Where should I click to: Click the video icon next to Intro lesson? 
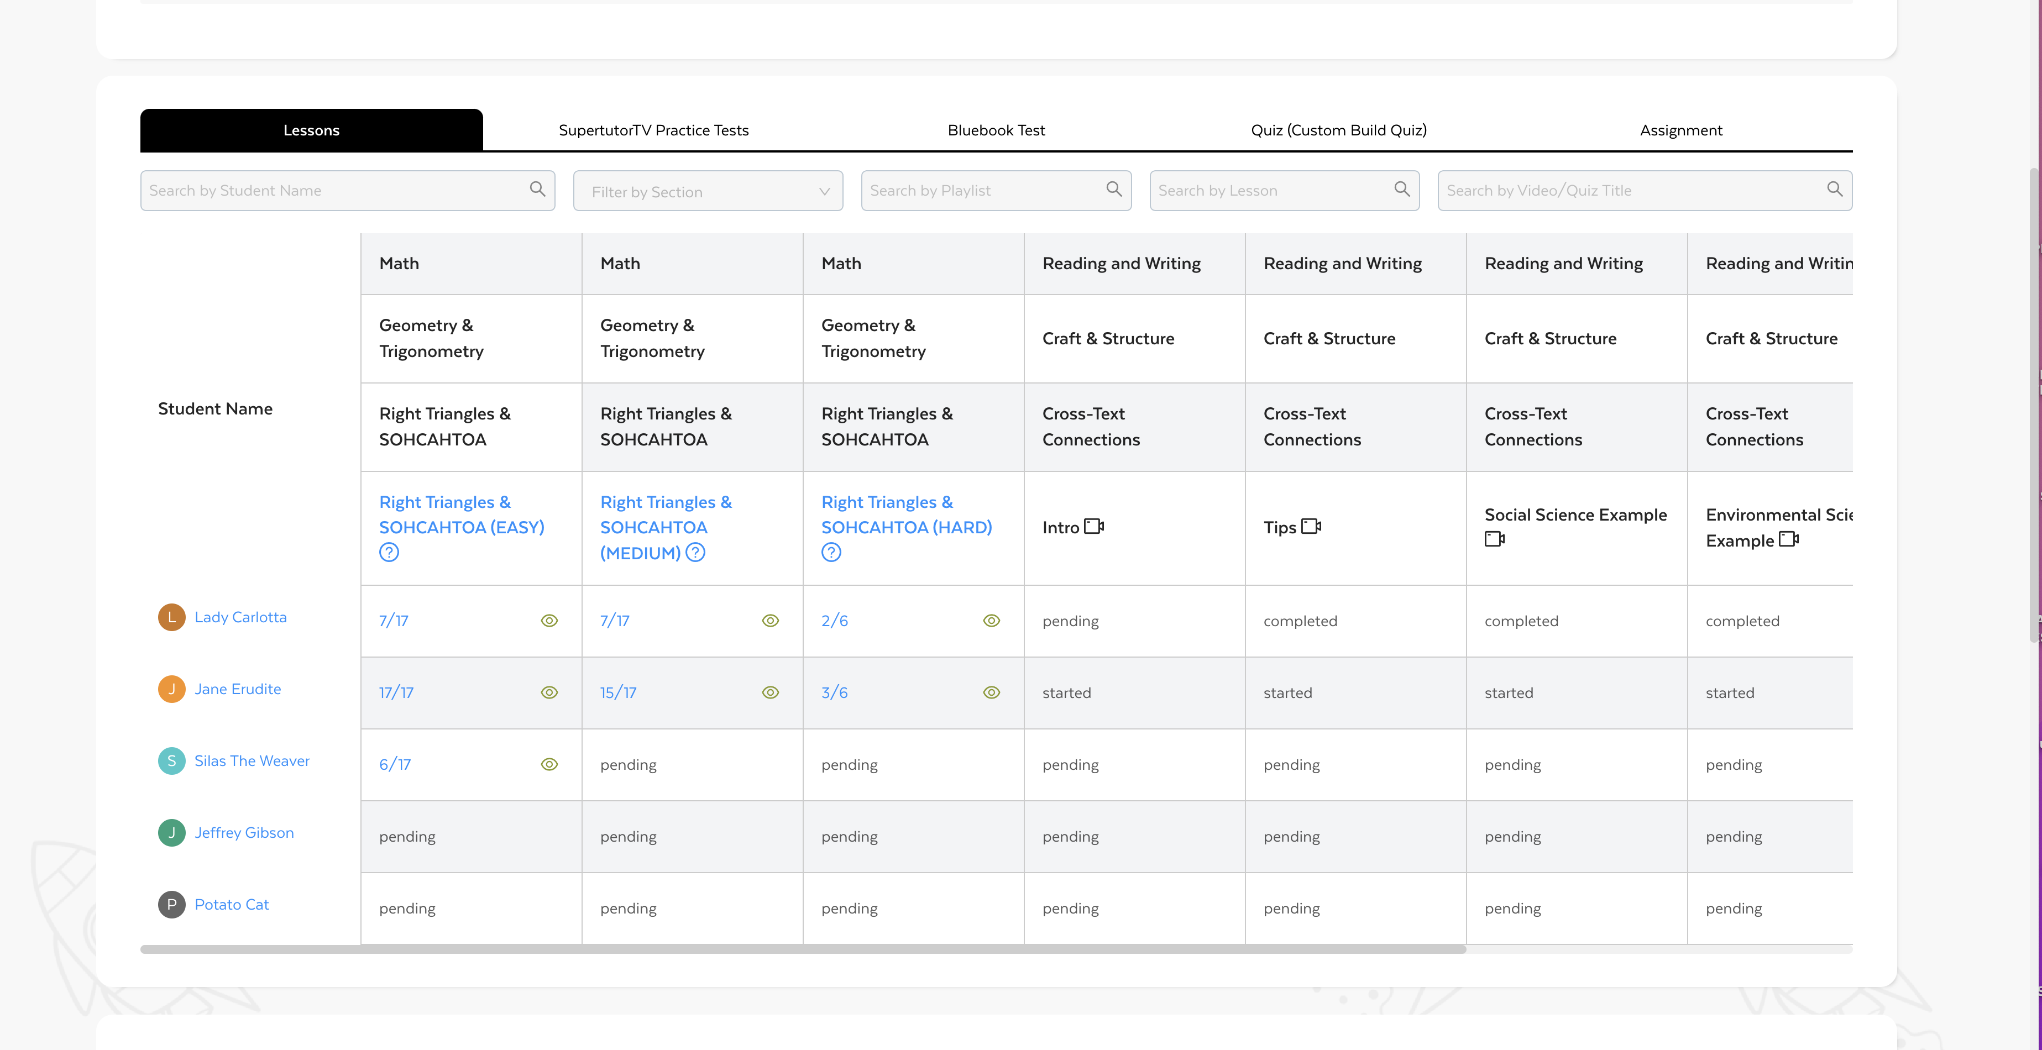(x=1094, y=526)
